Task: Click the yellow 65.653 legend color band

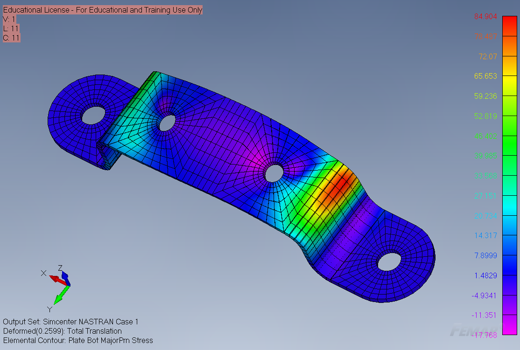Action: pos(510,86)
